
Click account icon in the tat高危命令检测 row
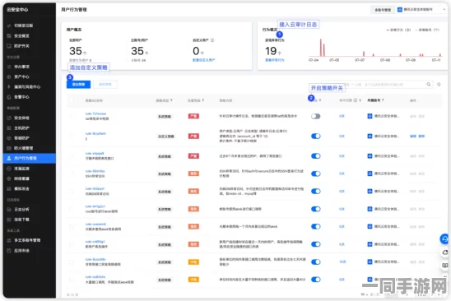click(370, 116)
